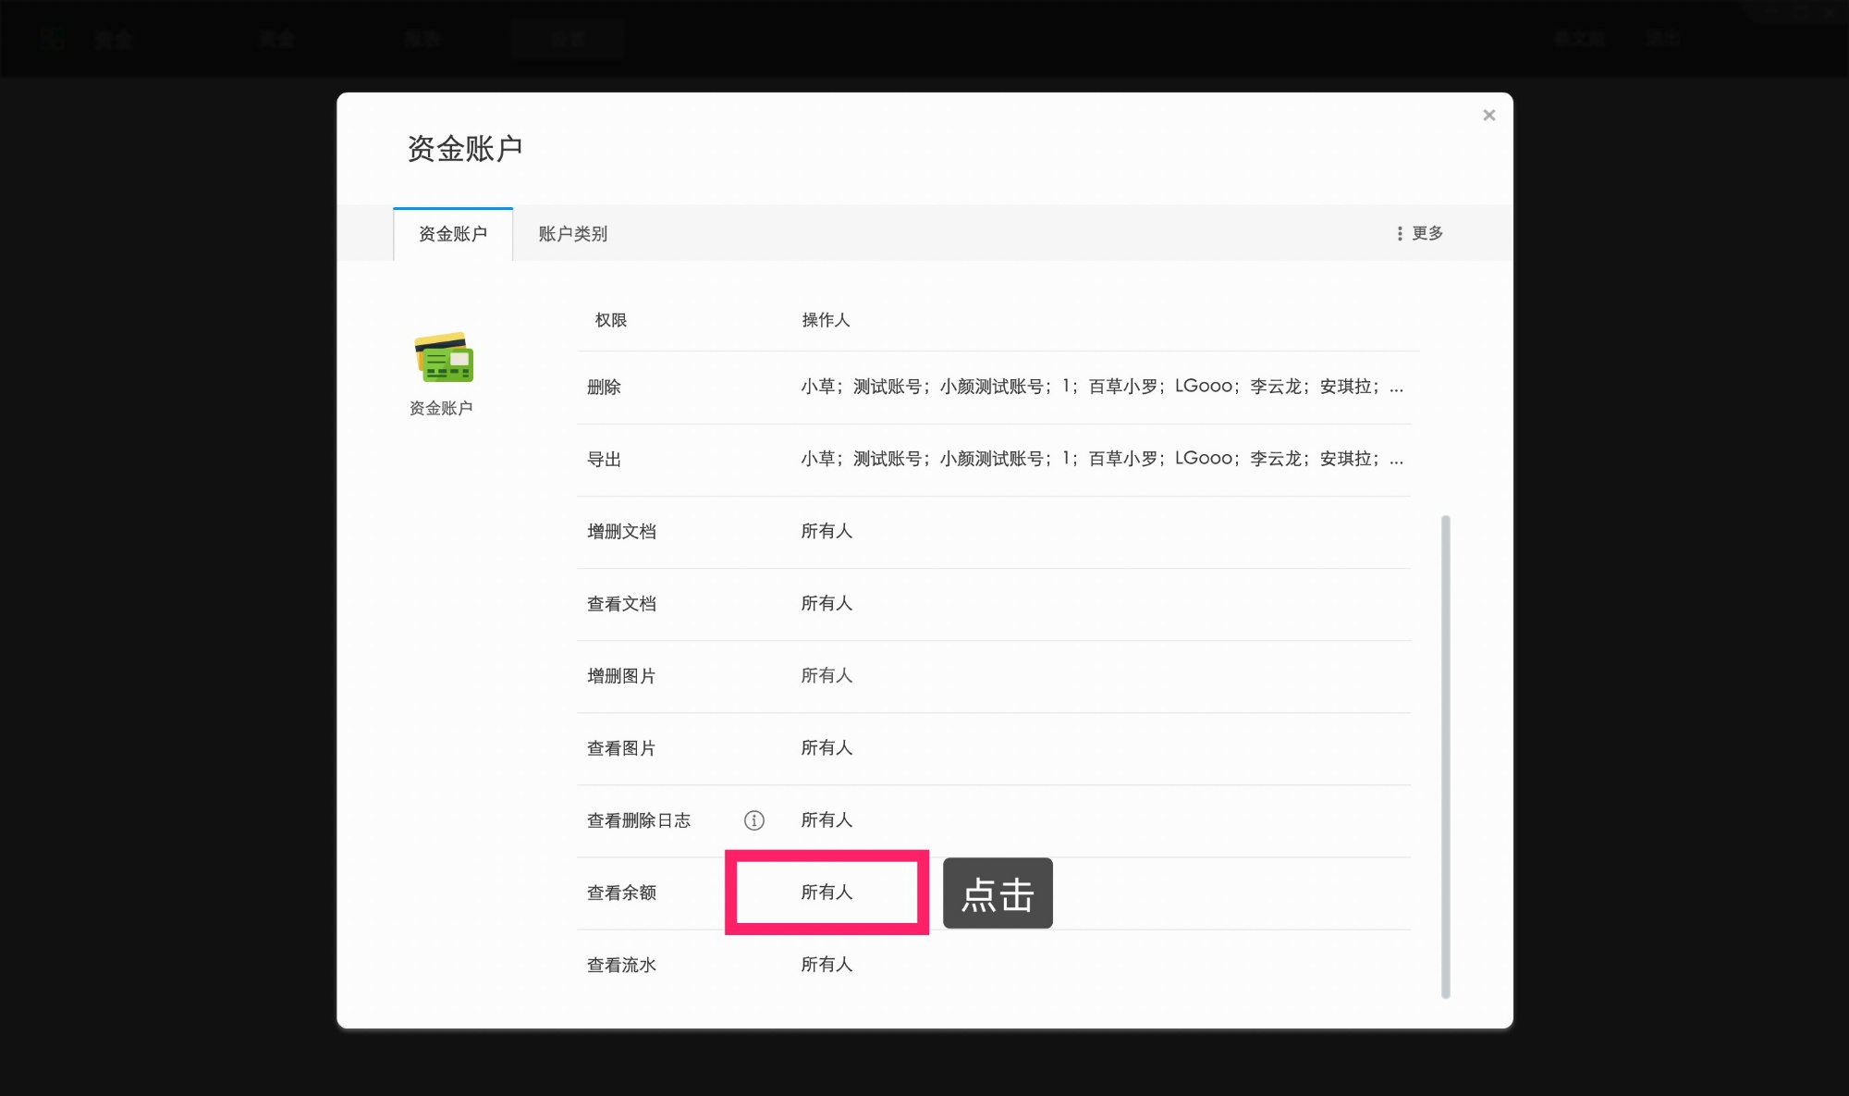
Task: Click 小草 in the 删除 operator list
Action: point(818,387)
